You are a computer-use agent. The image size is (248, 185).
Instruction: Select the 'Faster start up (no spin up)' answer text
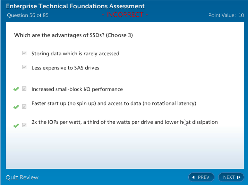click(114, 103)
